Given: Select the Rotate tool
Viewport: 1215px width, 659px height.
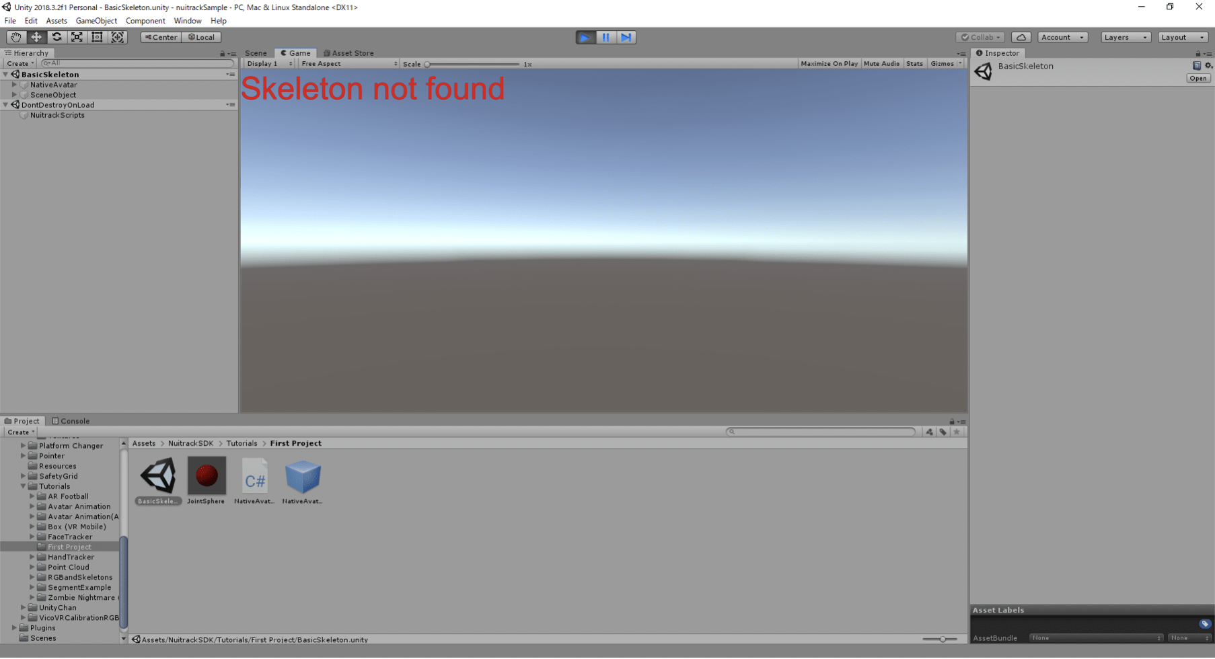Looking at the screenshot, I should point(57,38).
